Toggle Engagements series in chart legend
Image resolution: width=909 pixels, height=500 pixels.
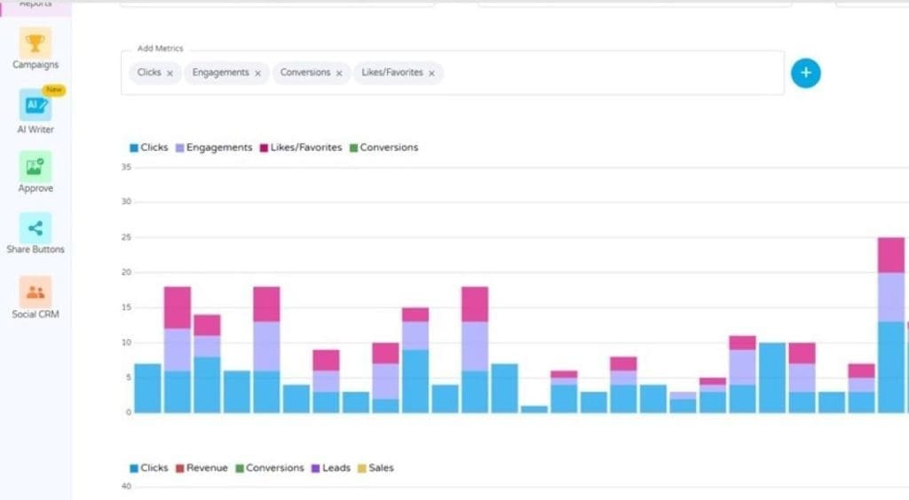click(x=213, y=147)
